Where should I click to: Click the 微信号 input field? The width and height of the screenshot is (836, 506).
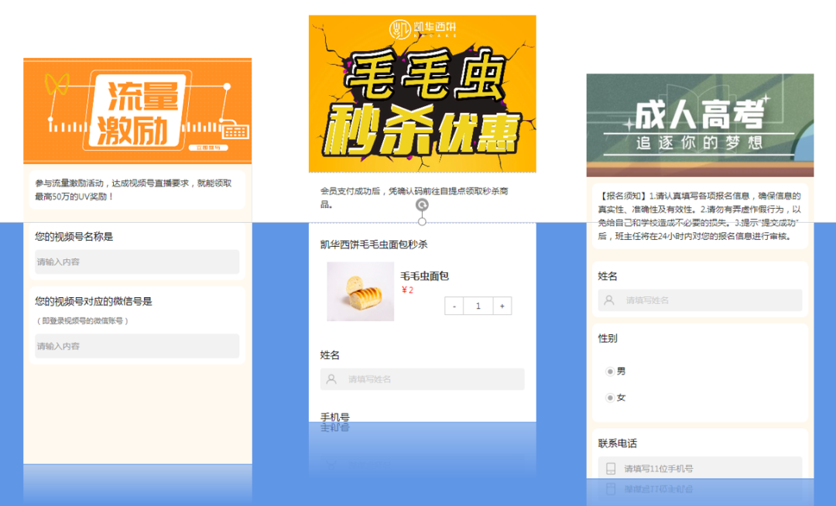coord(136,346)
